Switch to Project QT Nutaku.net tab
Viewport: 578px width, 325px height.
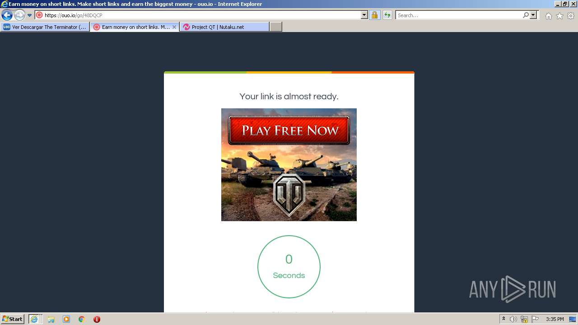point(224,27)
